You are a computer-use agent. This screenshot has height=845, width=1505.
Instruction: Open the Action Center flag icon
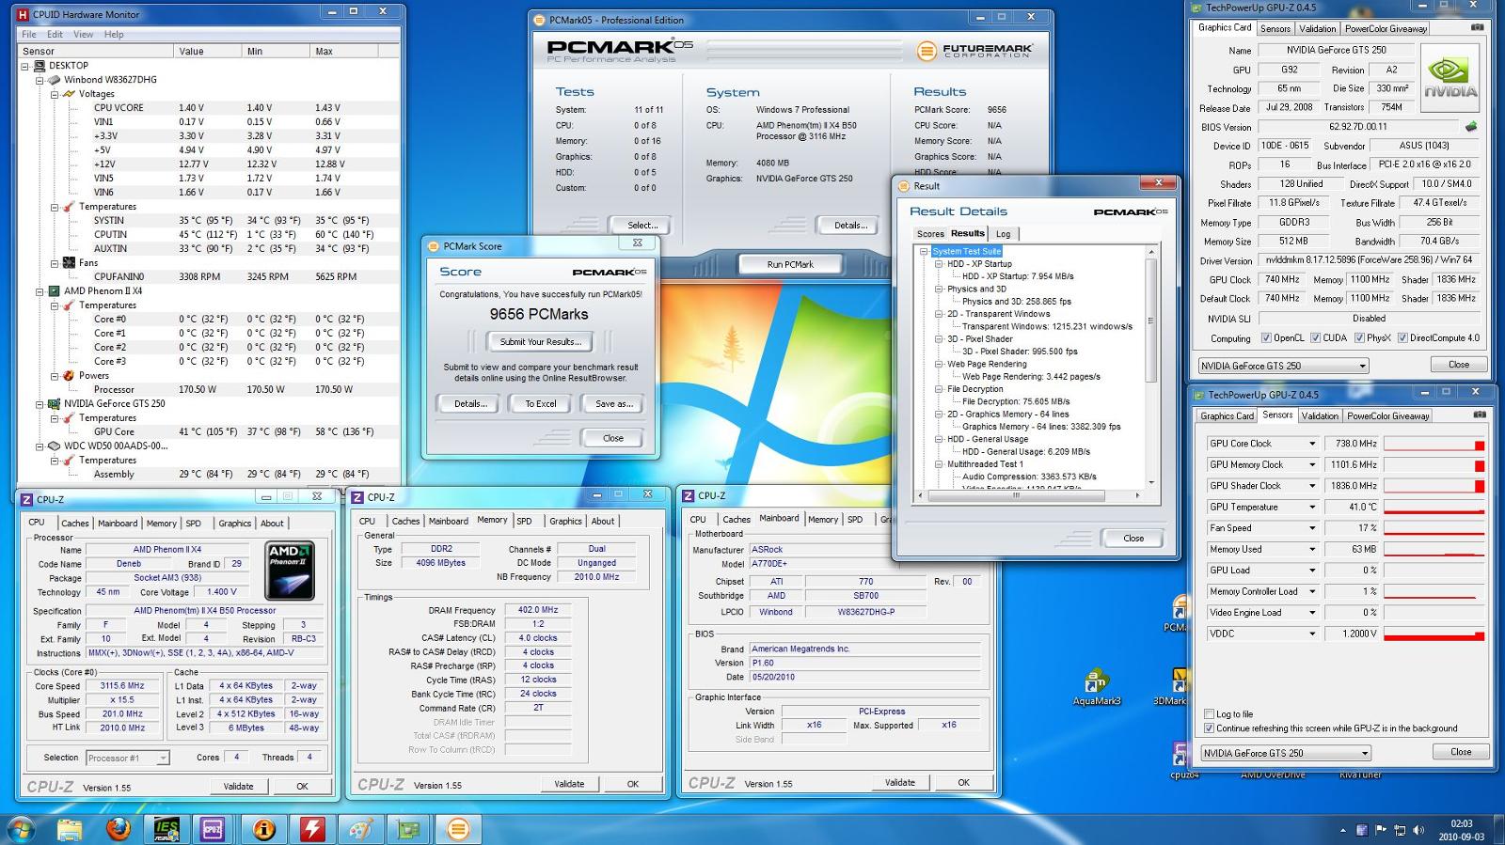click(x=1381, y=830)
